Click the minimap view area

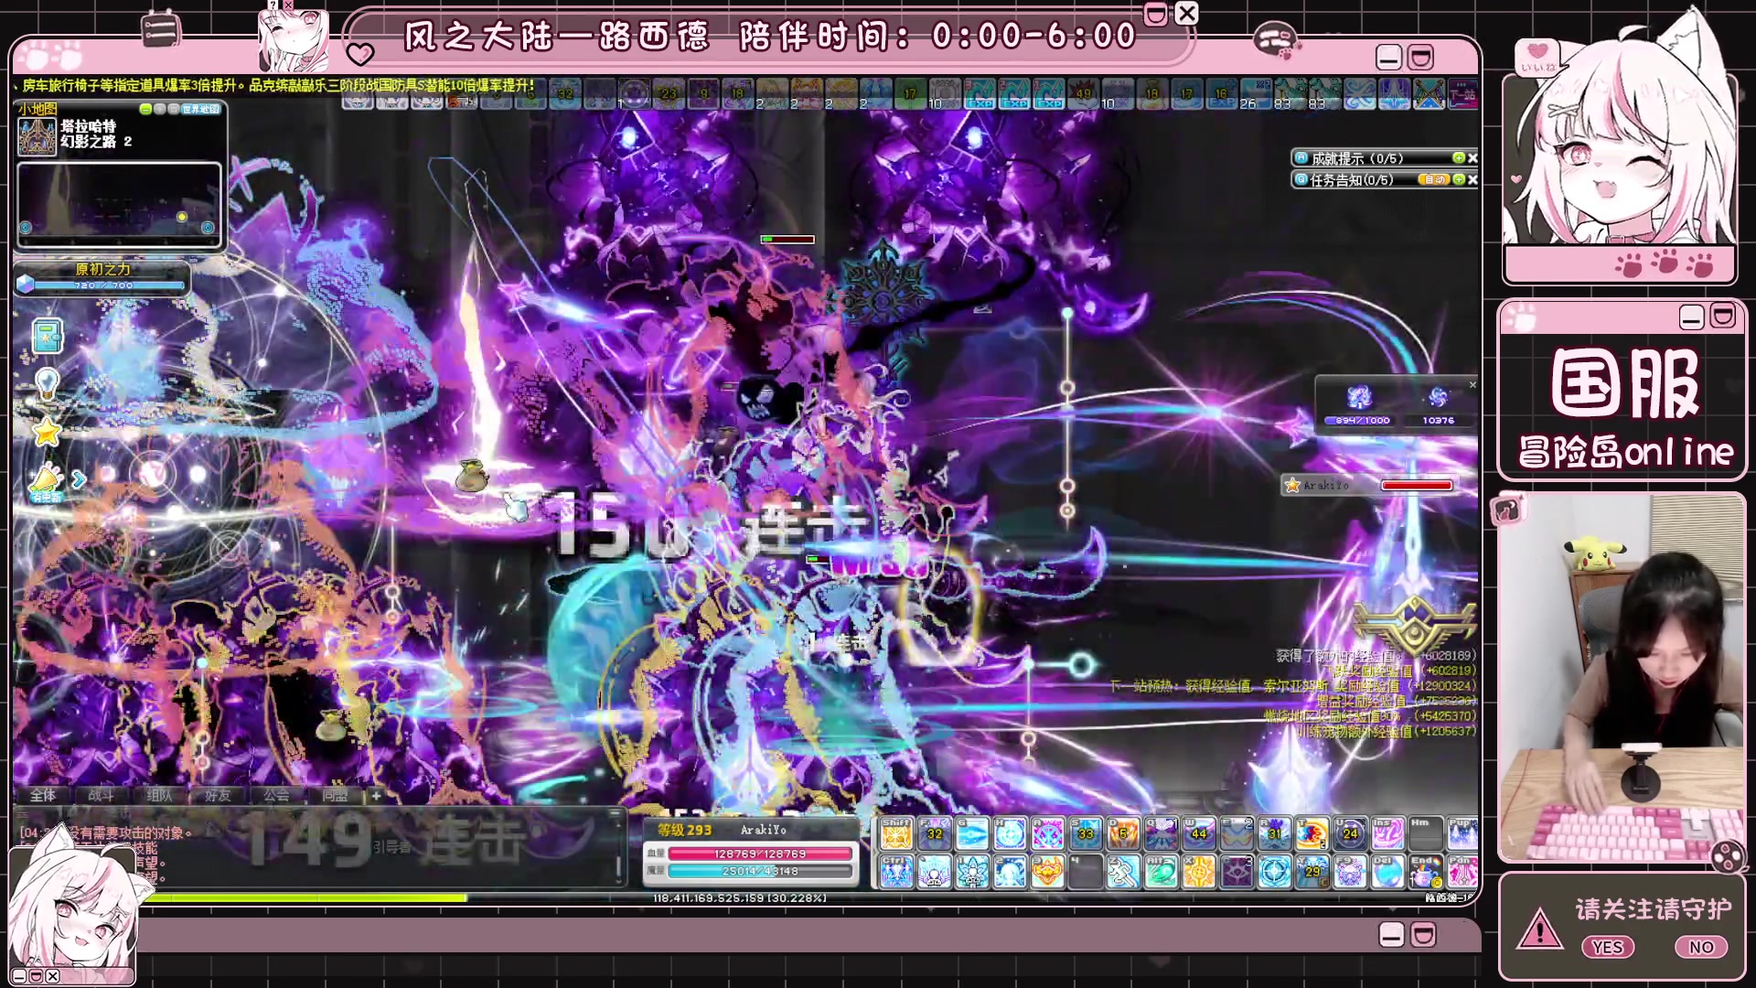[119, 204]
